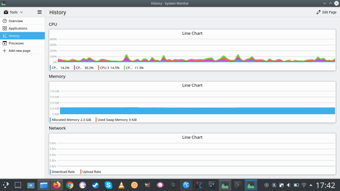The image size is (340, 191).
Task: Show hidden system tray icons arrow
Action: 312,185
